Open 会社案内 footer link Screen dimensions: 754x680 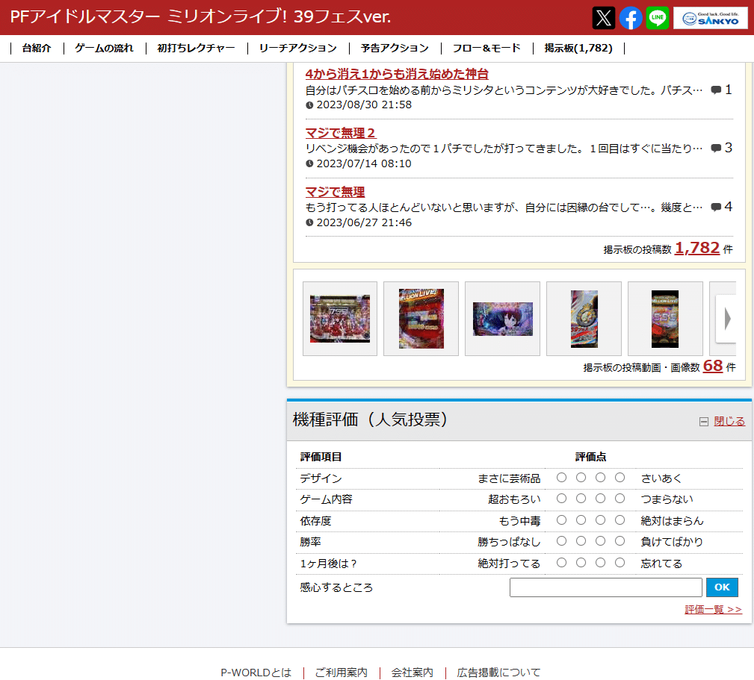(412, 673)
